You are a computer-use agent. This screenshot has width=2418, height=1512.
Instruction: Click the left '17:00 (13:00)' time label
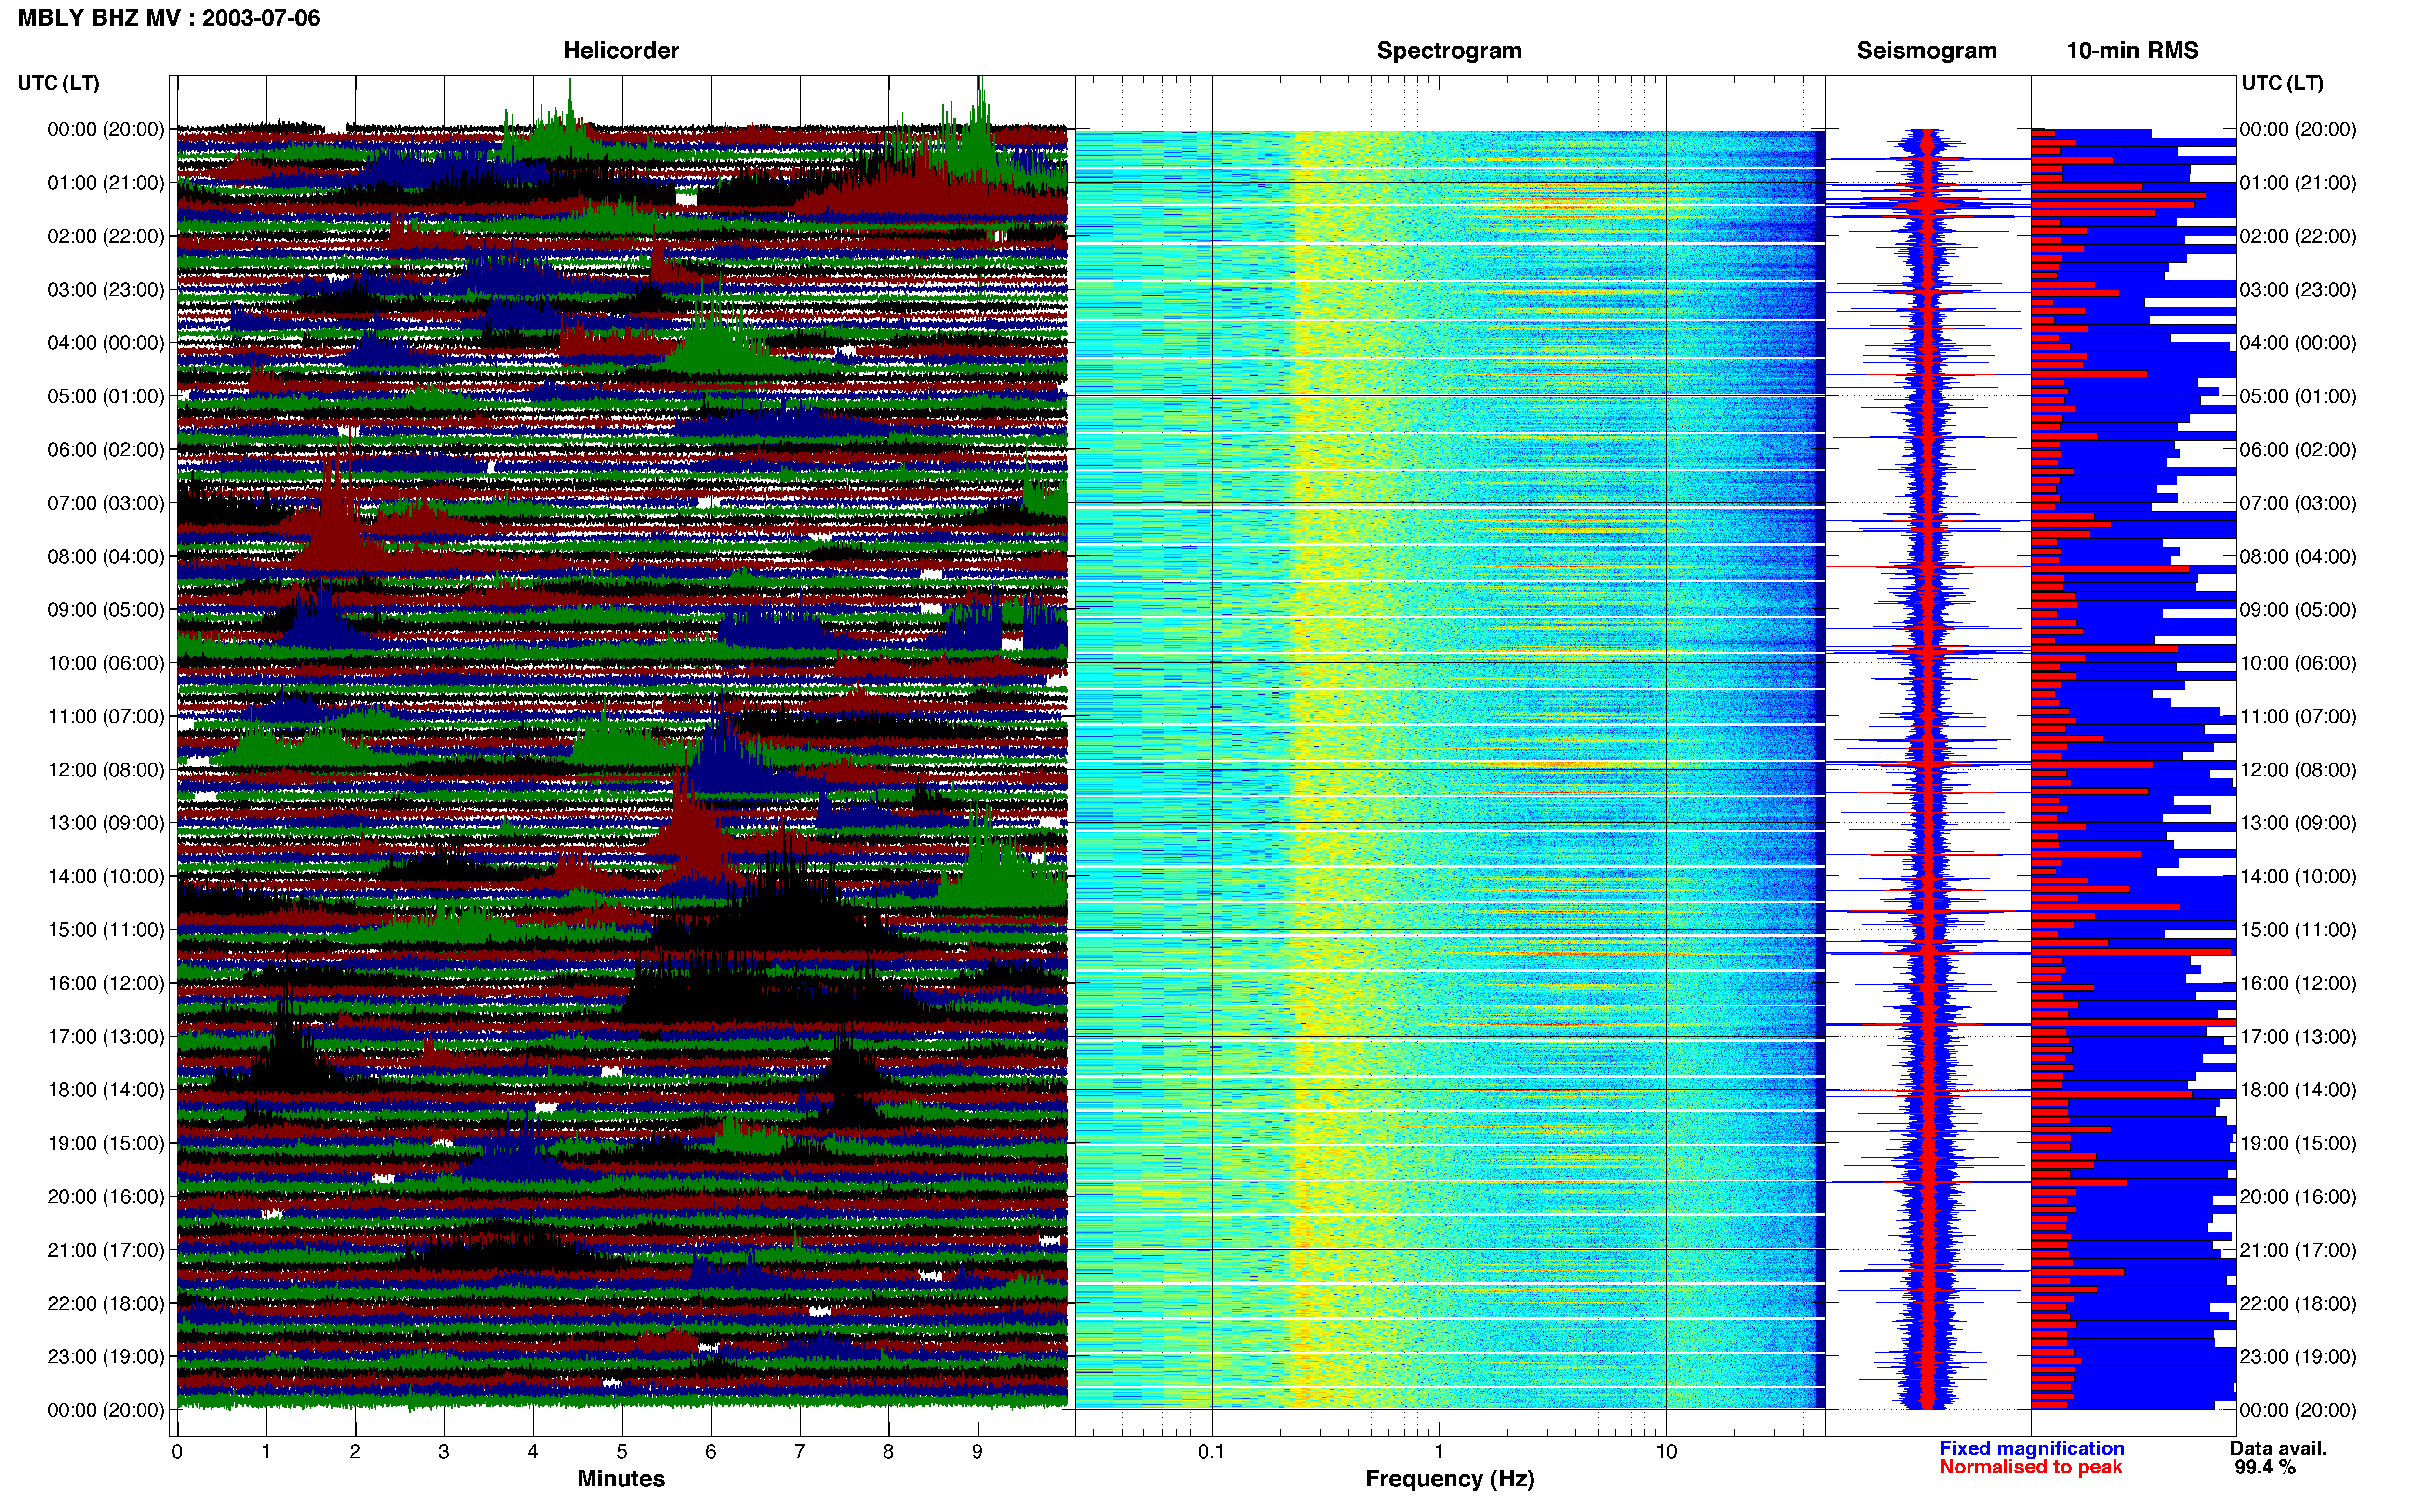click(106, 1036)
